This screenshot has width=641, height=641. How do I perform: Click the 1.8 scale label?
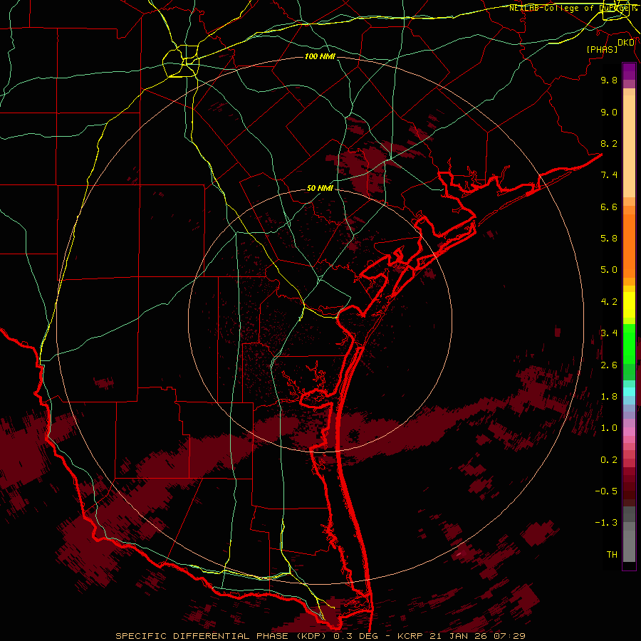click(x=609, y=397)
